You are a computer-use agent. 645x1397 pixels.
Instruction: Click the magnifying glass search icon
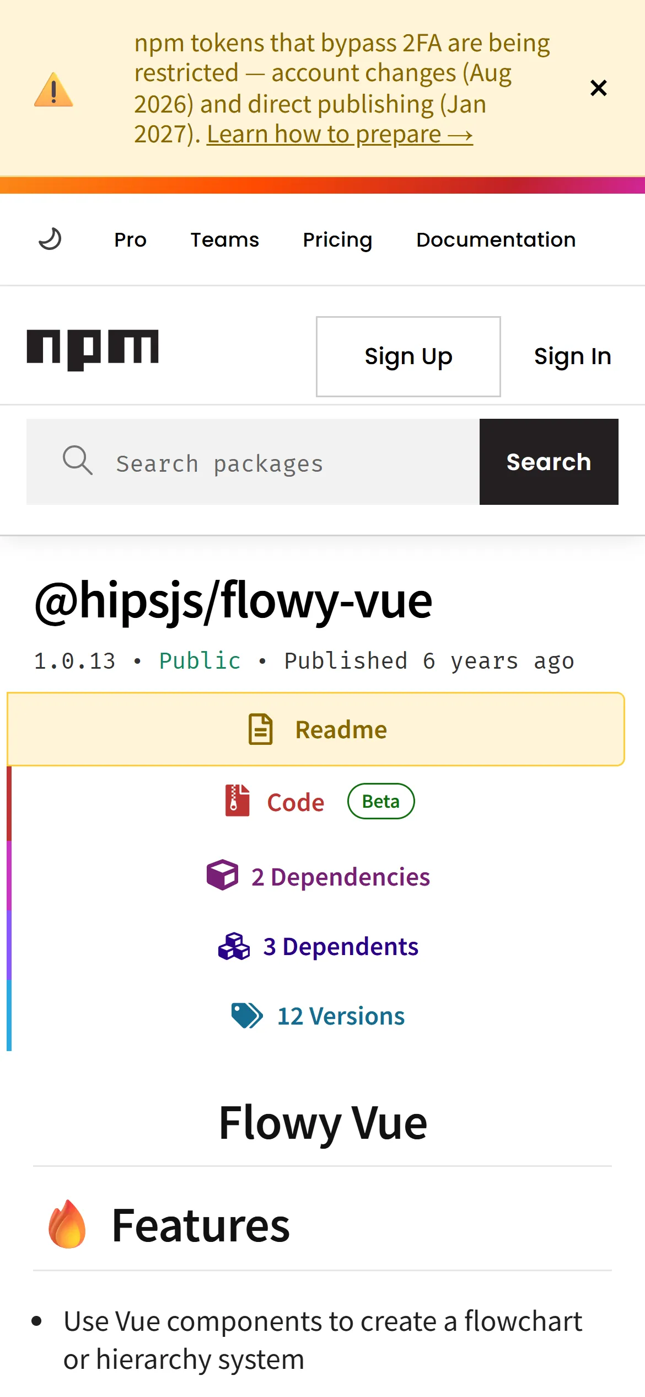coord(77,460)
